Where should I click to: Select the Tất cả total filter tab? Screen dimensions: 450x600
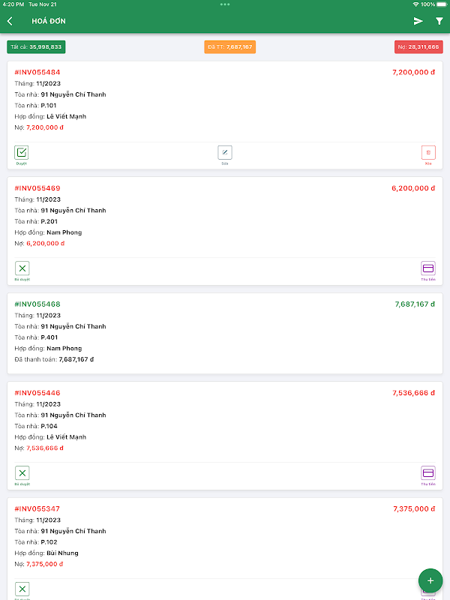(x=36, y=46)
